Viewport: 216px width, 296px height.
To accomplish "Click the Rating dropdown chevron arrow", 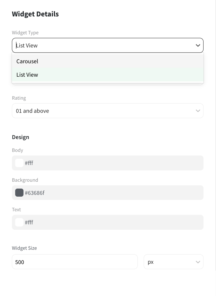I will (198, 111).
